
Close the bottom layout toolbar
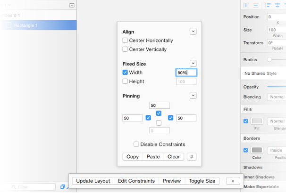233,181
